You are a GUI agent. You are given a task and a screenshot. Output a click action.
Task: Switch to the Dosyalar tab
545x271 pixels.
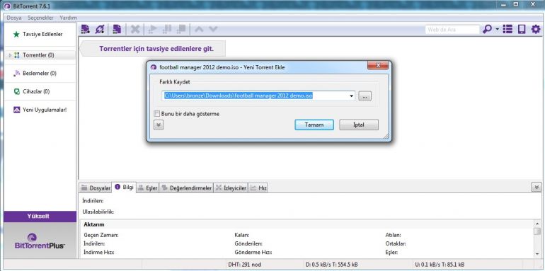point(96,188)
